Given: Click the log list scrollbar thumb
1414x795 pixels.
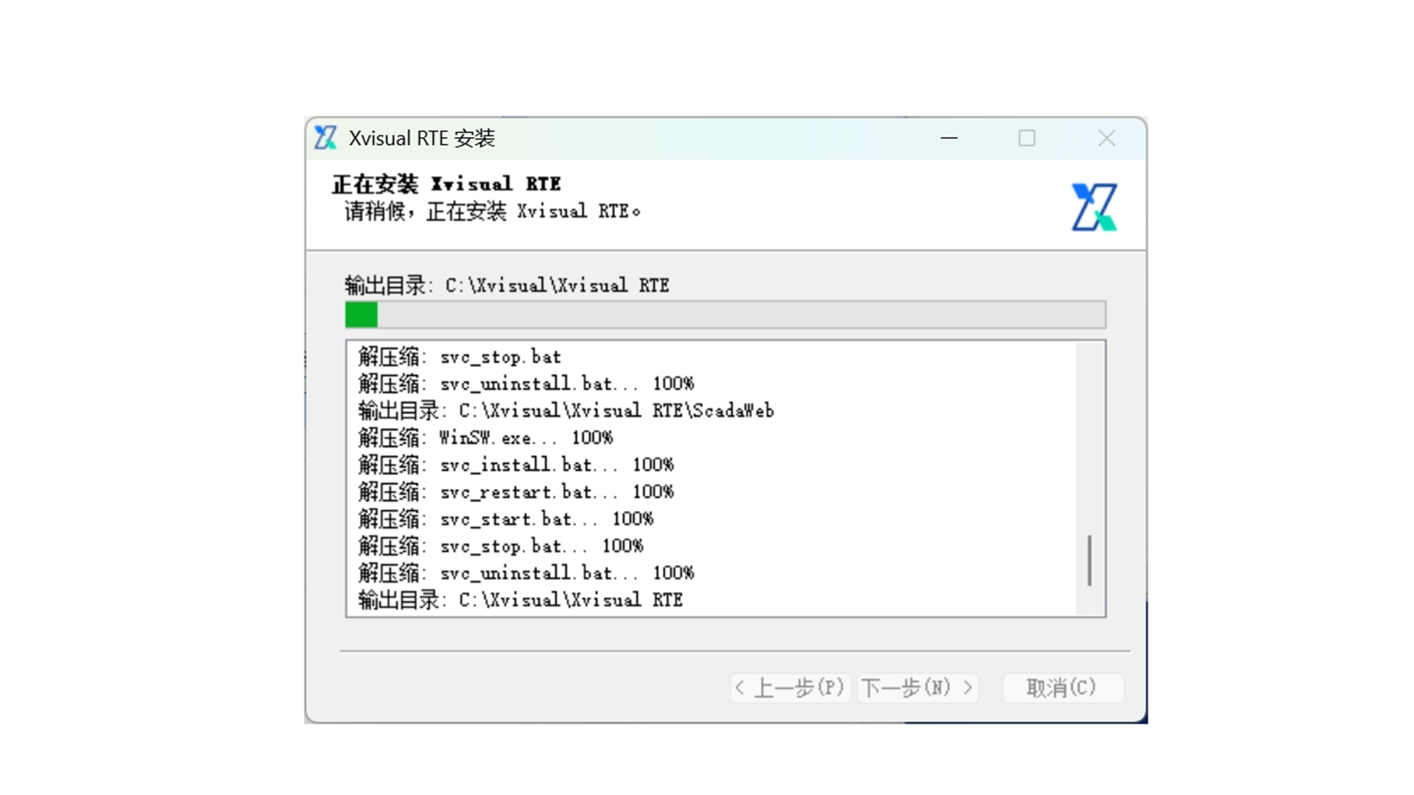Looking at the screenshot, I should [x=1090, y=561].
